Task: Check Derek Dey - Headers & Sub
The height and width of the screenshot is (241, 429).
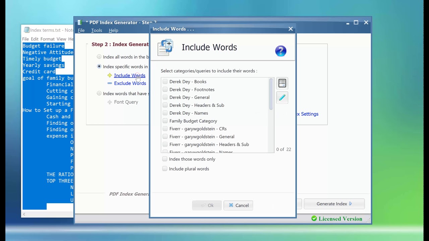Action: tap(165, 105)
